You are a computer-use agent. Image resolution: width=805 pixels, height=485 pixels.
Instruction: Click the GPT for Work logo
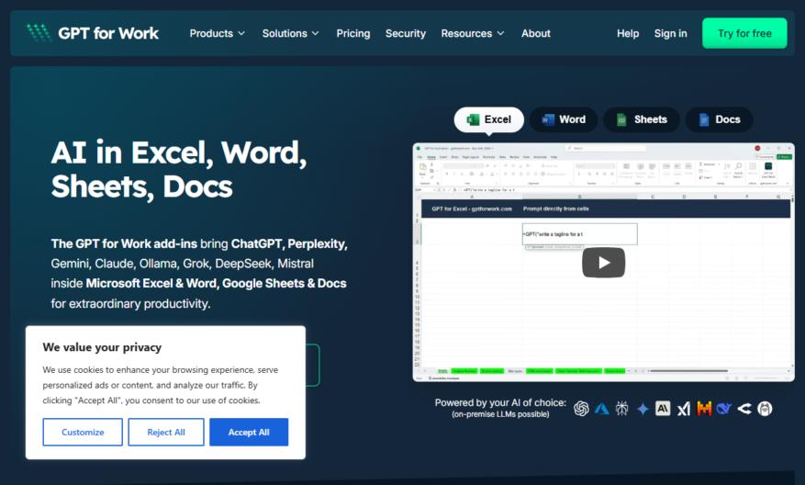coord(93,33)
